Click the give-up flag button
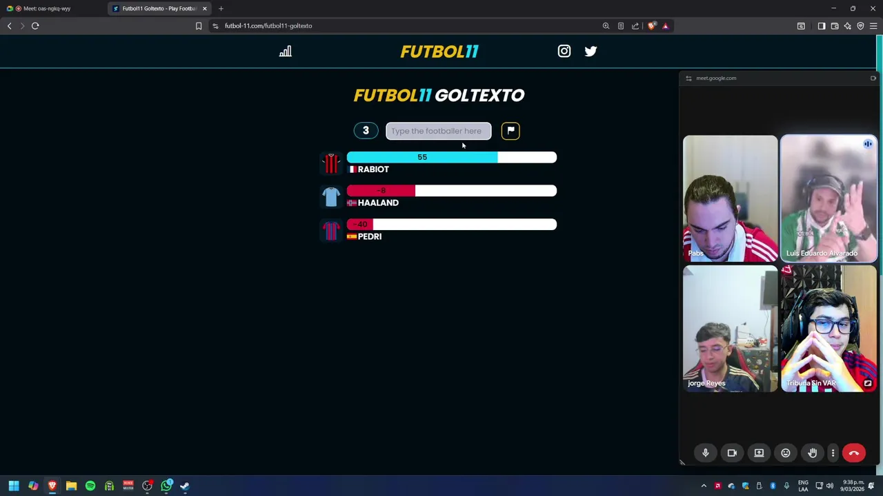This screenshot has width=883, height=496. 510,131
